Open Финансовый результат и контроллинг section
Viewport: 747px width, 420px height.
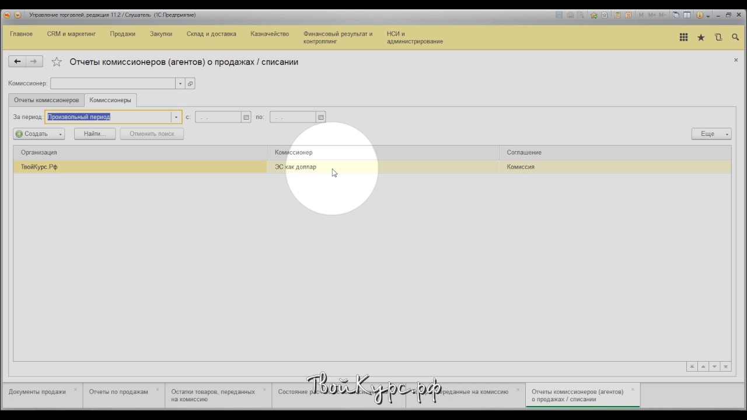click(x=338, y=37)
